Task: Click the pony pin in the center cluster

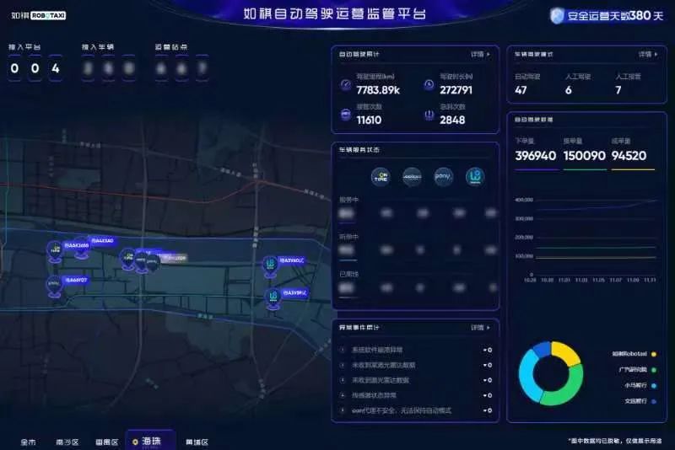Action: point(152,263)
